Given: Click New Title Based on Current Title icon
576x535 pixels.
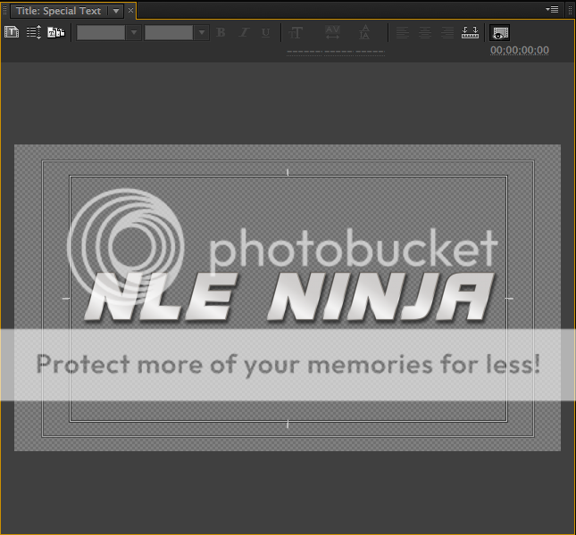Looking at the screenshot, I should (x=12, y=32).
